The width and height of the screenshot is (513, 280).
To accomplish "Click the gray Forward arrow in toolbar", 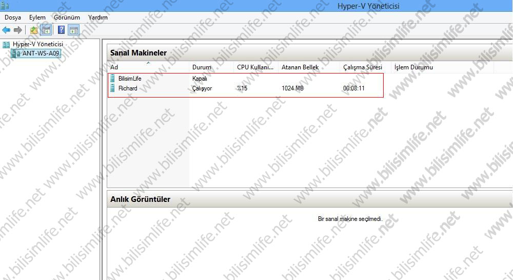I will (x=17, y=30).
